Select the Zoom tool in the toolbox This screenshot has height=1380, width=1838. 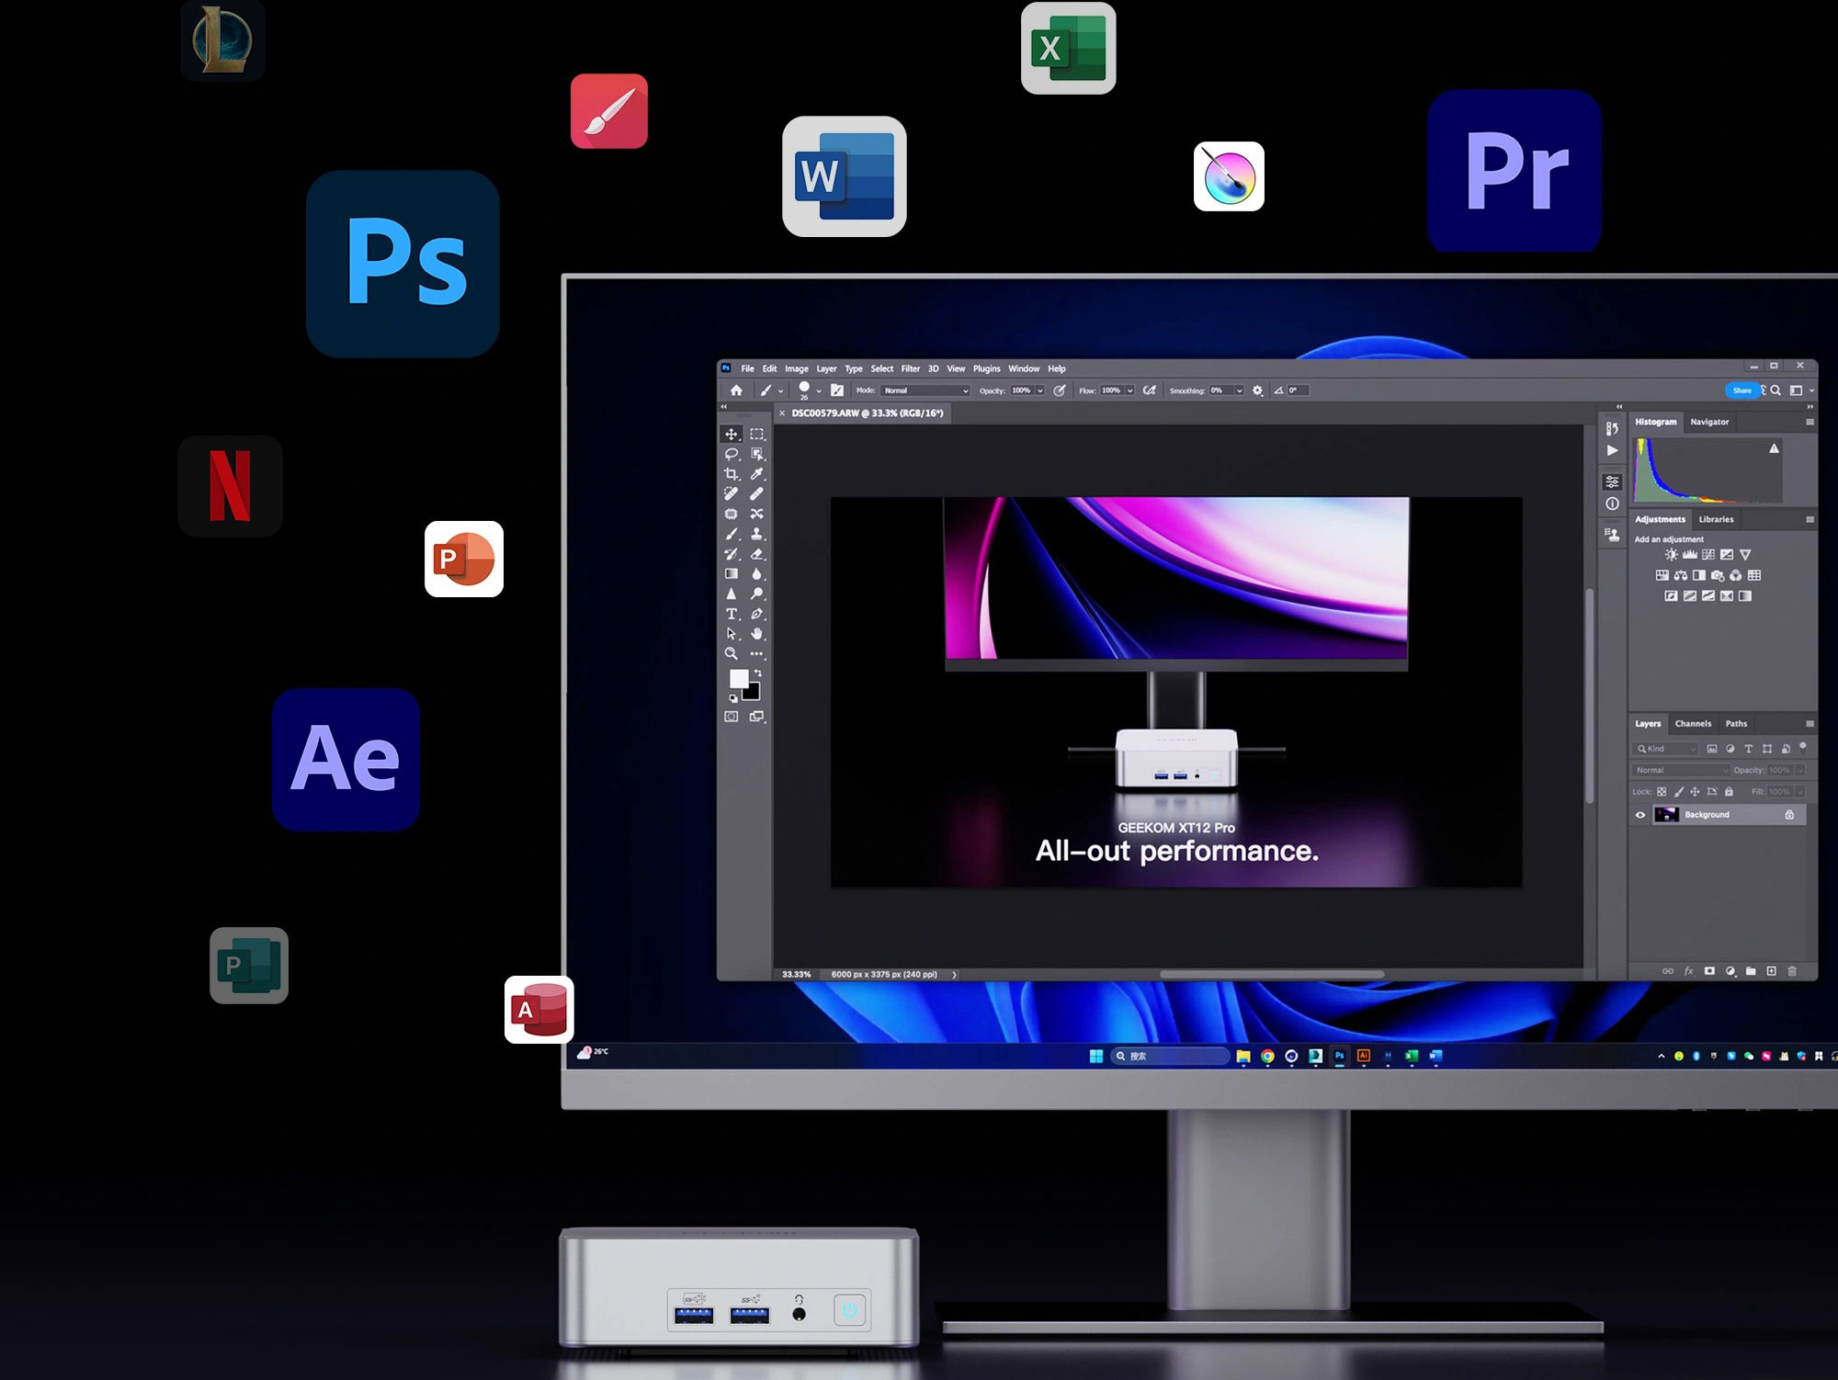[x=732, y=654]
